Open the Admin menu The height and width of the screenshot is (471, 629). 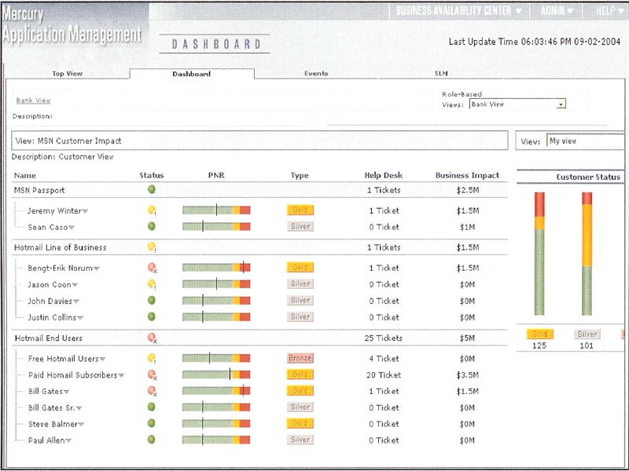[557, 11]
